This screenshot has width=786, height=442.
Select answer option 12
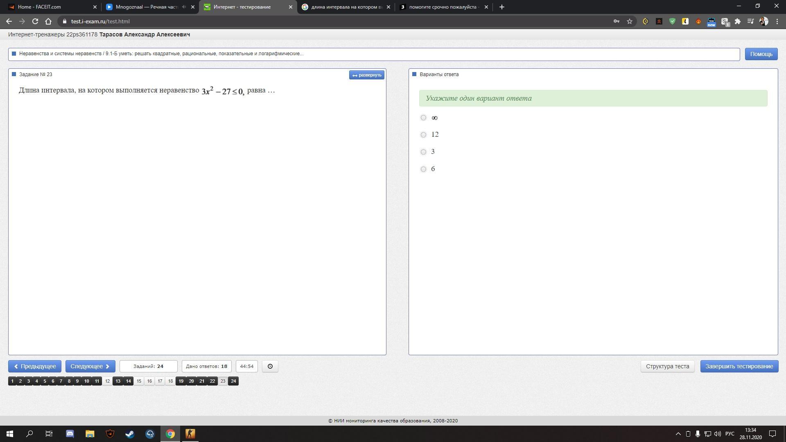coord(423,135)
